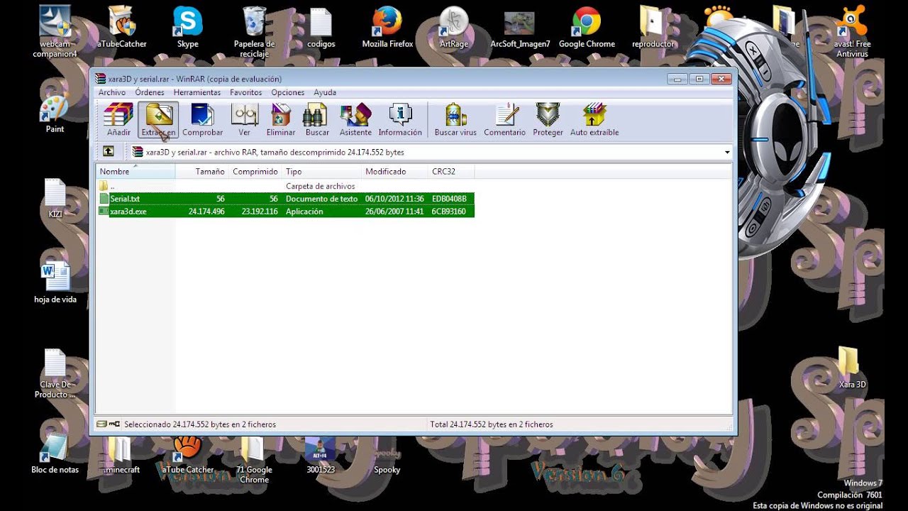Click the Añadir toolbar icon
This screenshot has width=908, height=511.
118,120
